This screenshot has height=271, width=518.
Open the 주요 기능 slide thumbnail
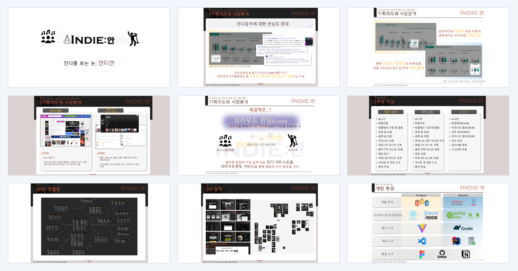click(x=428, y=135)
